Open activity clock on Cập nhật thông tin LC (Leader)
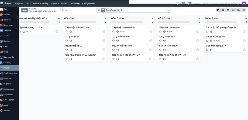 (x=71, y=59)
